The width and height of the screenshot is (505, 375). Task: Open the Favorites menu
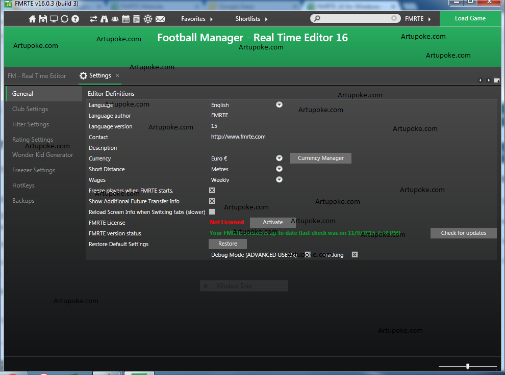click(x=196, y=19)
